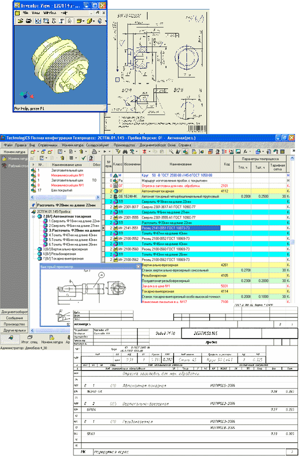The image size is (300, 457).
Task: Open Справочники menu
Action: pyautogui.click(x=48, y=145)
